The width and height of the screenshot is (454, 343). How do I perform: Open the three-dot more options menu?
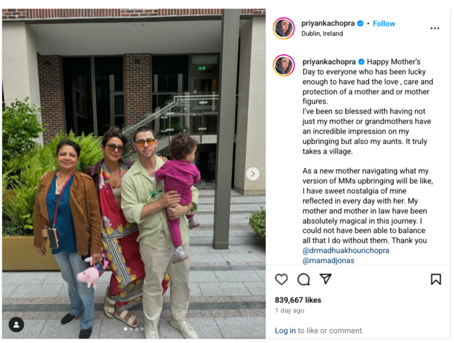(434, 28)
